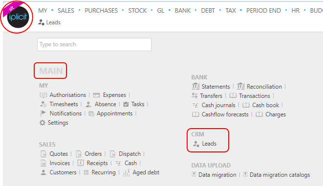Focus the Type to search field
The width and height of the screenshot is (323, 186).
[94, 44]
